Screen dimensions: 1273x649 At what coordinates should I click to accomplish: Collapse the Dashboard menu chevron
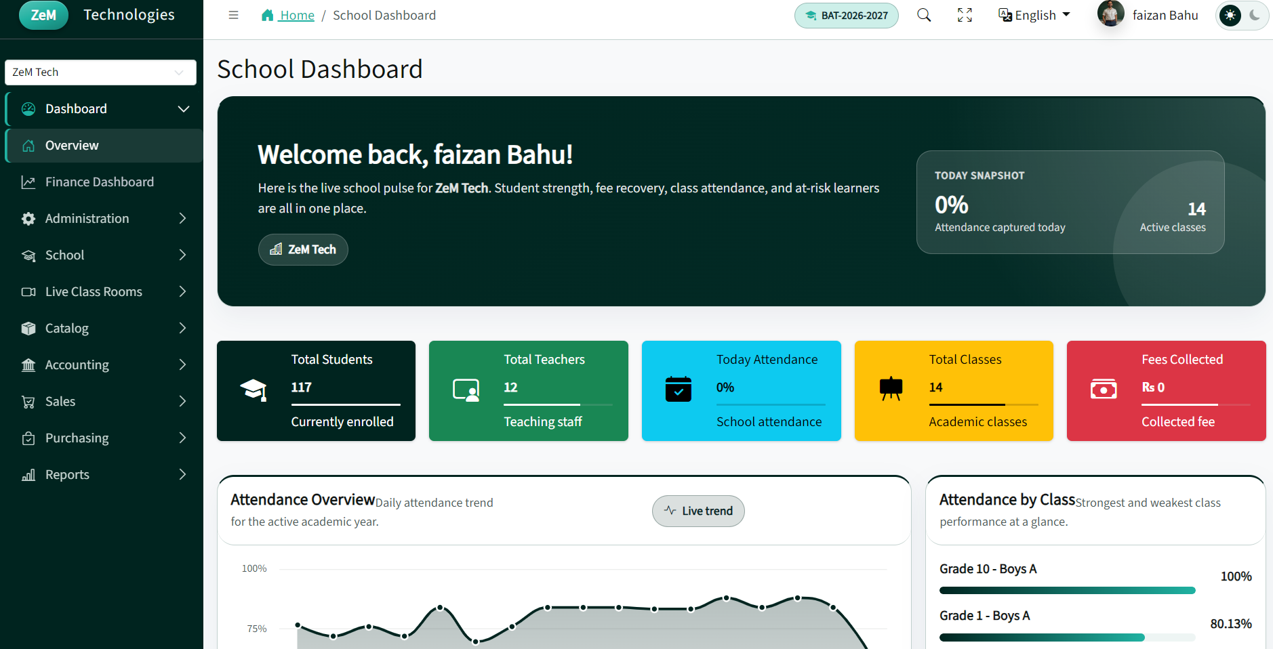tap(184, 109)
